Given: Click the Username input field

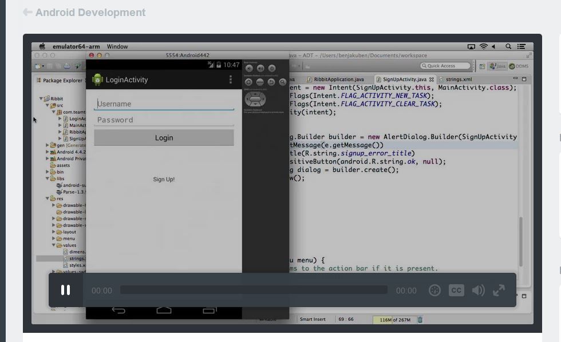Looking at the screenshot, I should (x=164, y=104).
